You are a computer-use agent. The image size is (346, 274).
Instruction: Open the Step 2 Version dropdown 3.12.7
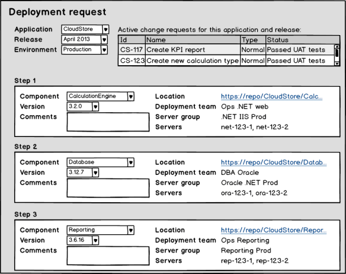83,173
